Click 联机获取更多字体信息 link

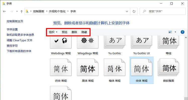20,35
